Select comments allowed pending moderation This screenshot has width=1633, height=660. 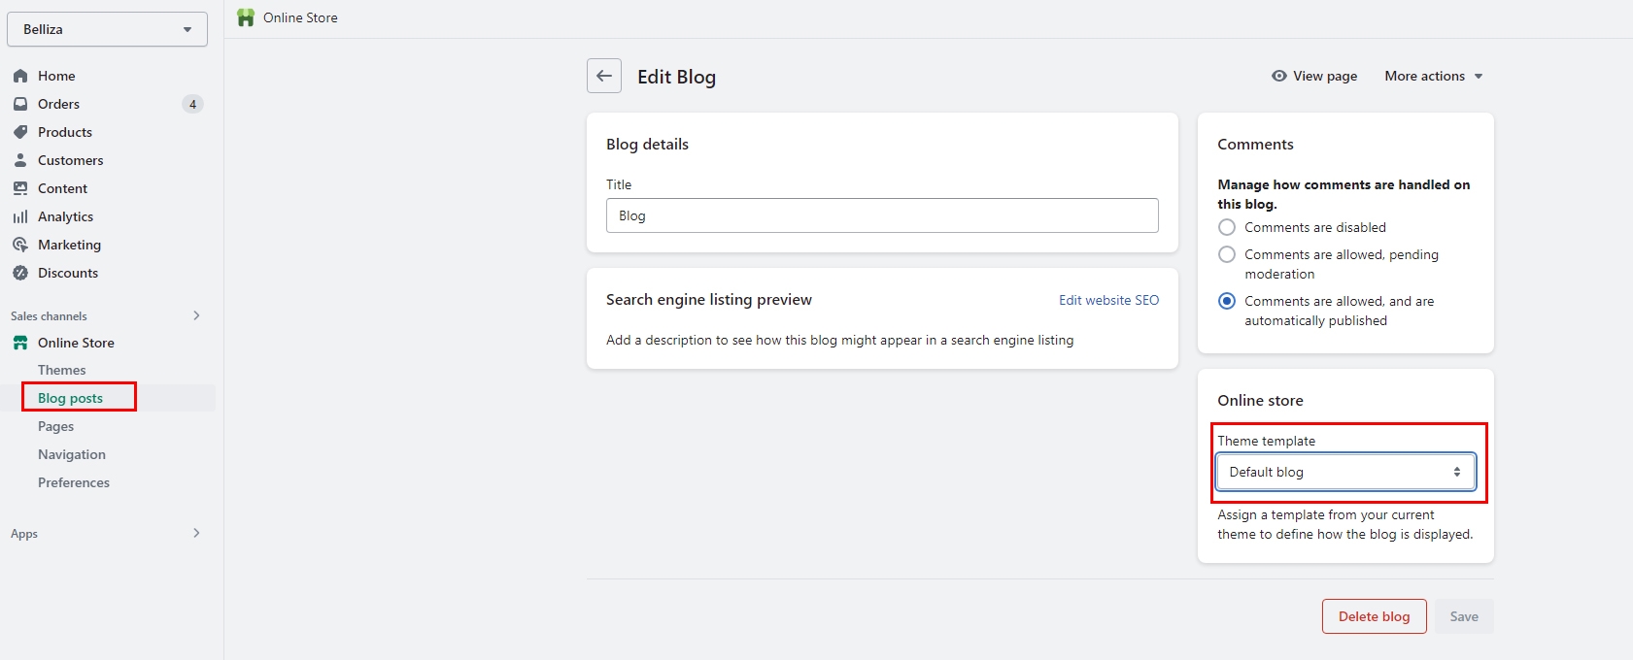(x=1227, y=254)
